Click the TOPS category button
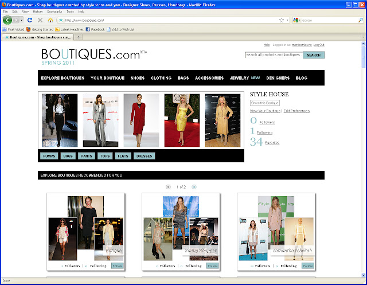367x285 pixels. point(105,156)
